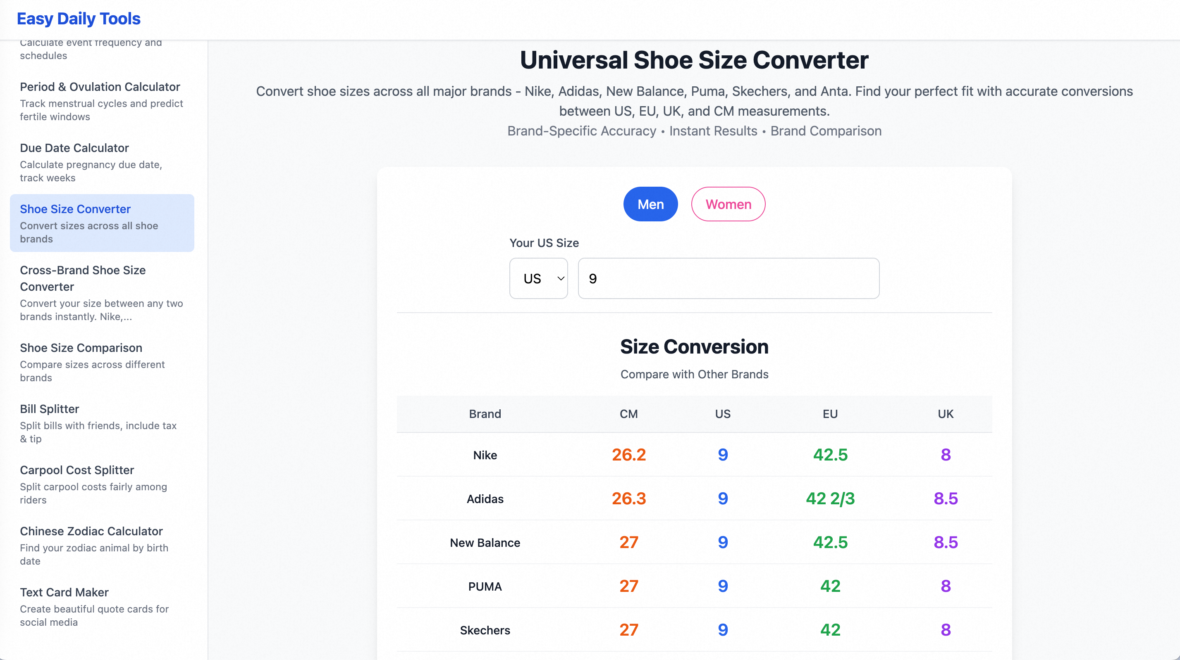Open Cross-Brand Shoe Size Converter tool
Image resolution: width=1180 pixels, height=660 pixels.
click(x=102, y=292)
